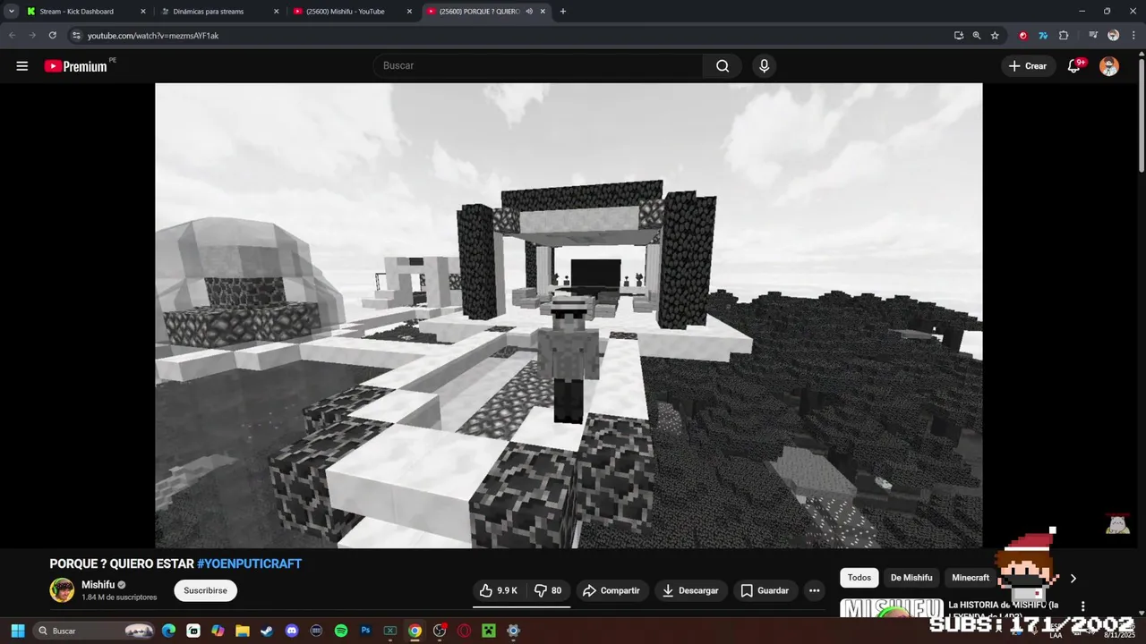Click the address bar URL
1146x644 pixels.
[153, 36]
